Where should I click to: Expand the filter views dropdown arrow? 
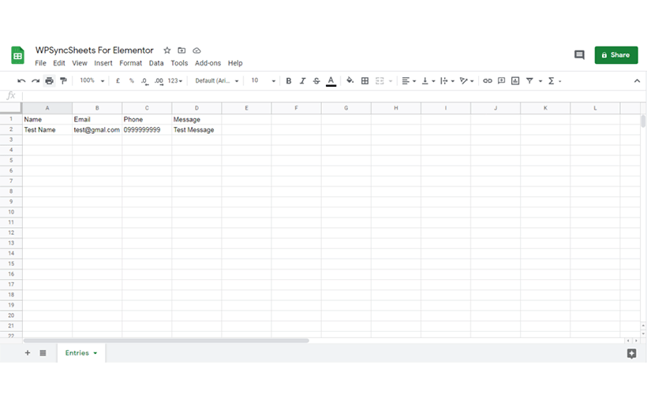540,81
